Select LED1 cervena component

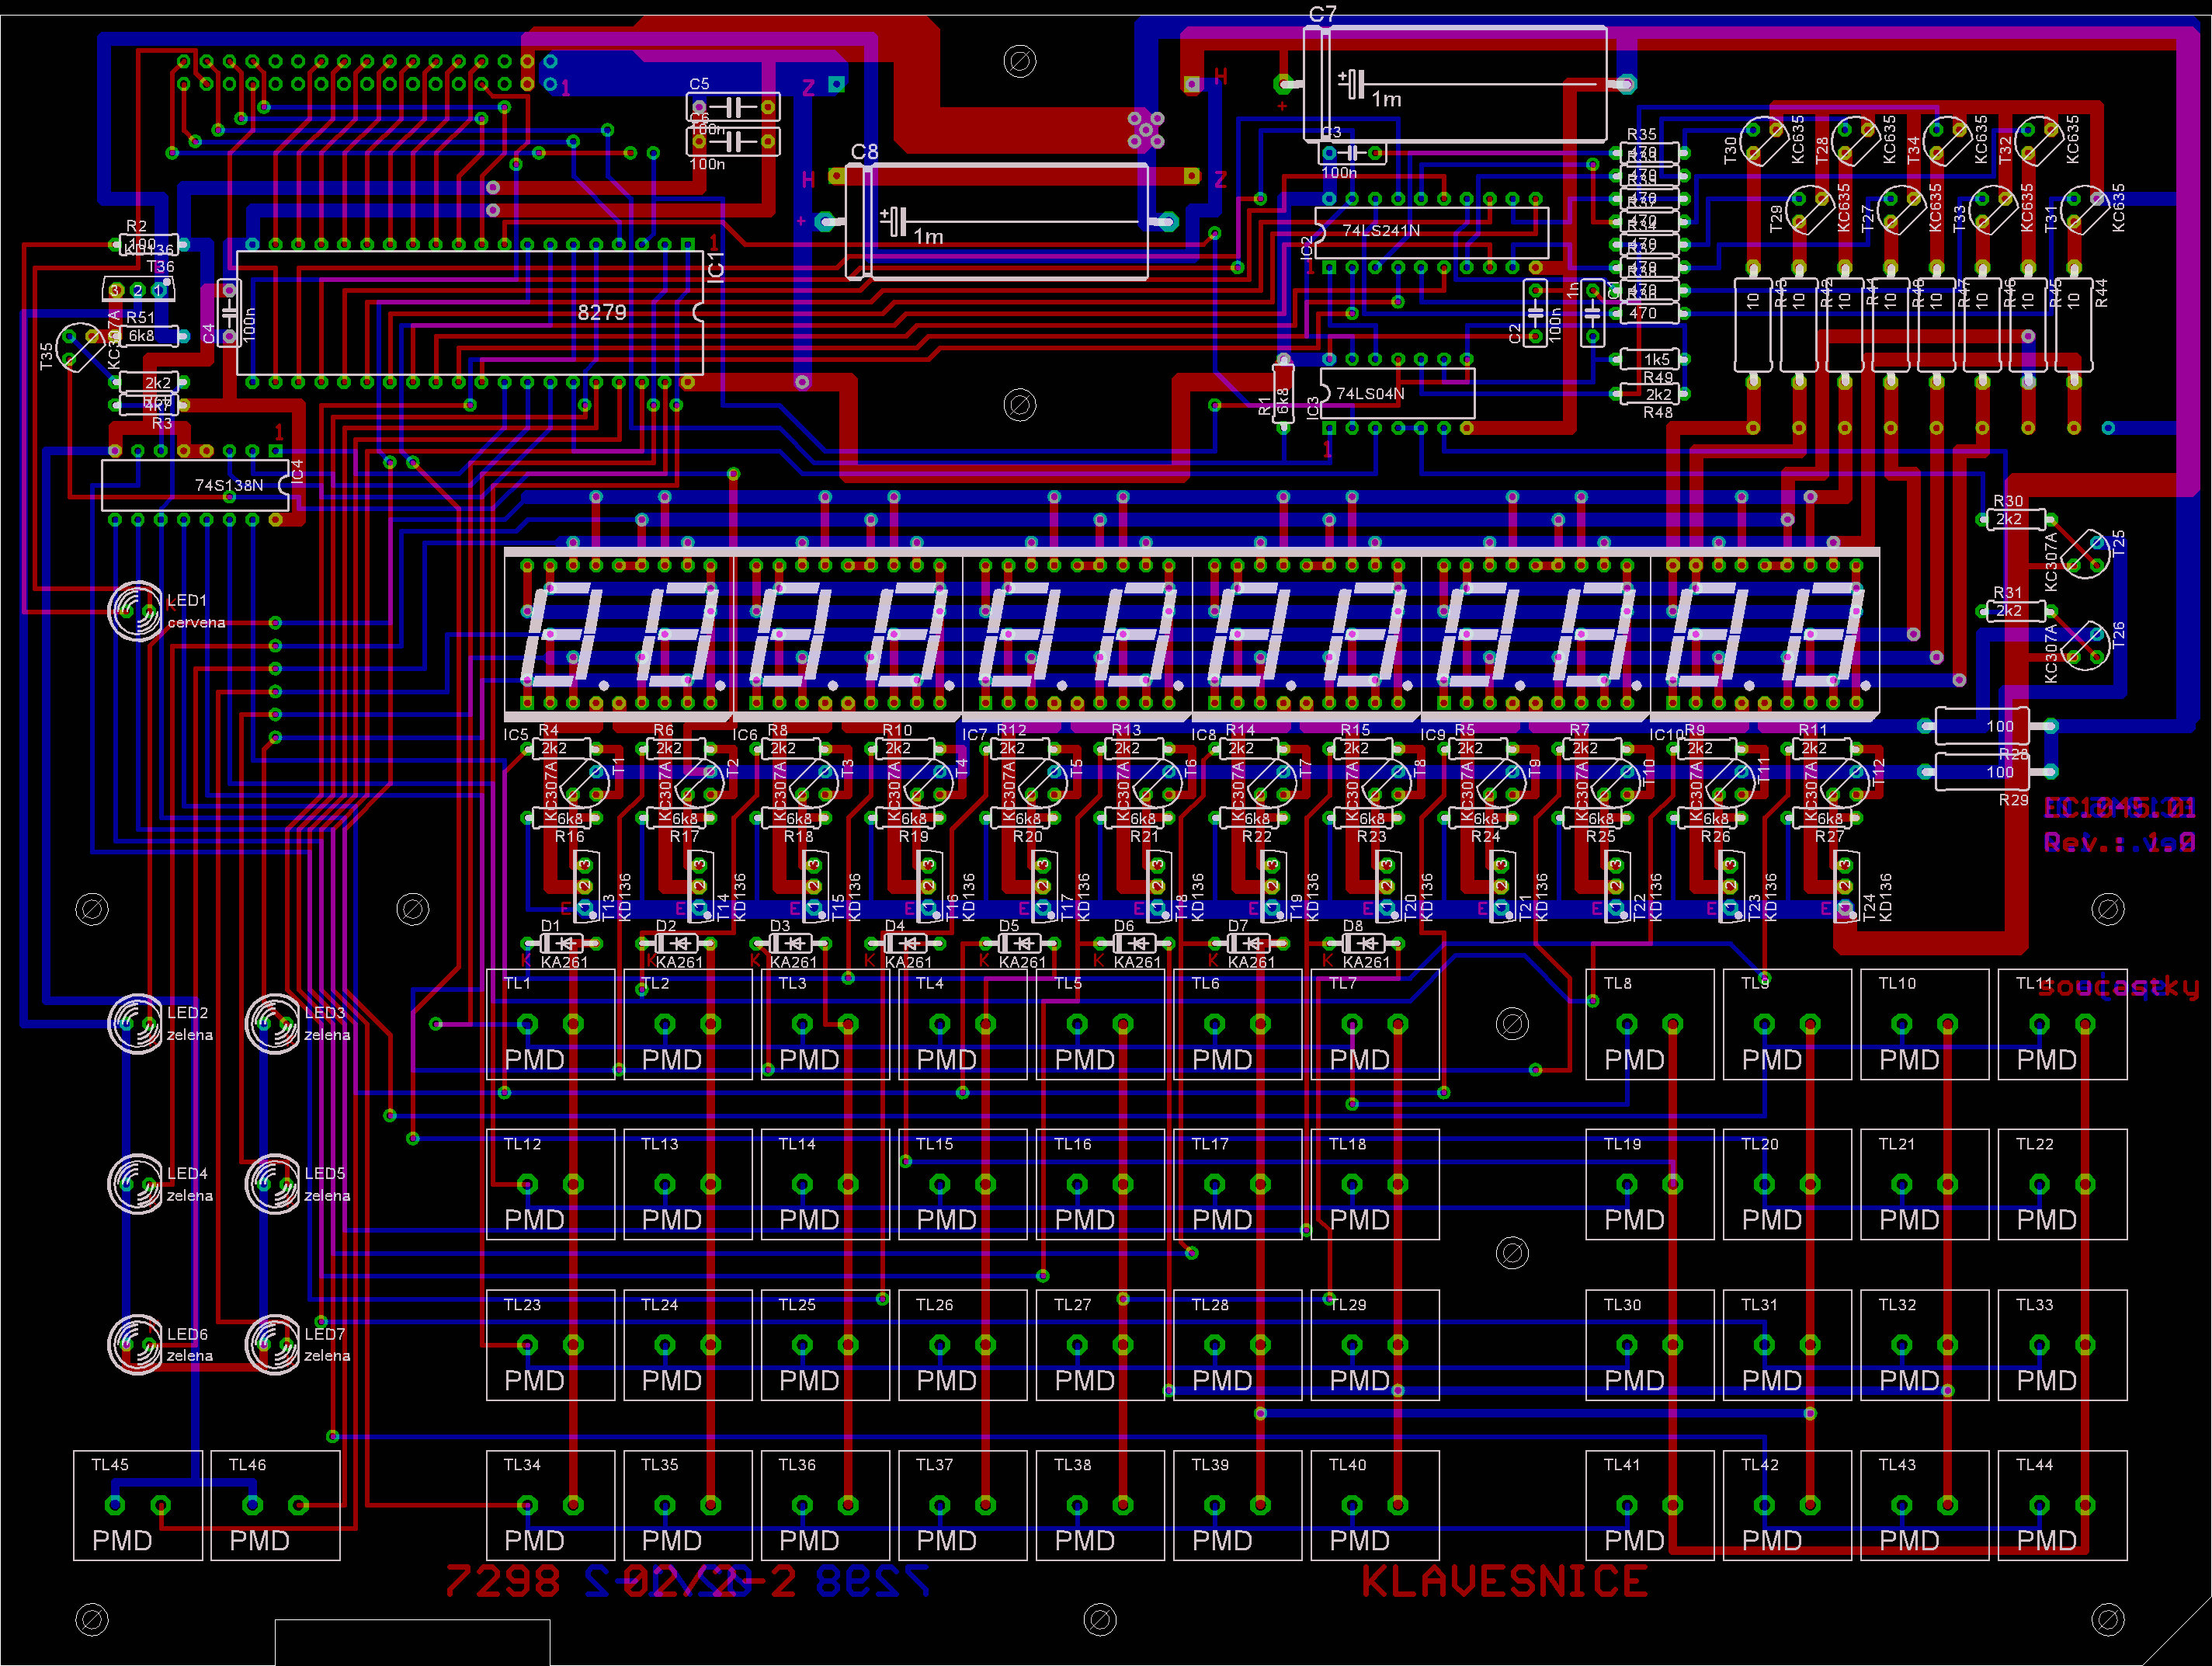coord(135,610)
